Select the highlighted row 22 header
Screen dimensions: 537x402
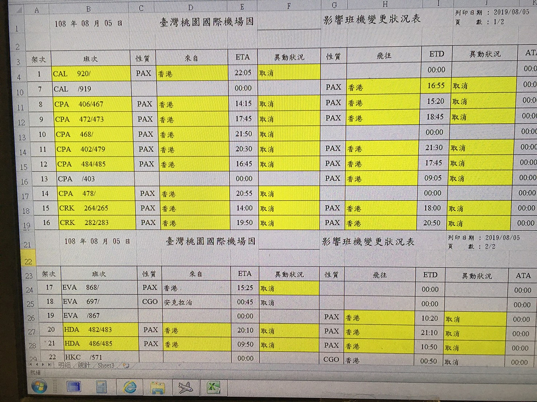pyautogui.click(x=28, y=259)
